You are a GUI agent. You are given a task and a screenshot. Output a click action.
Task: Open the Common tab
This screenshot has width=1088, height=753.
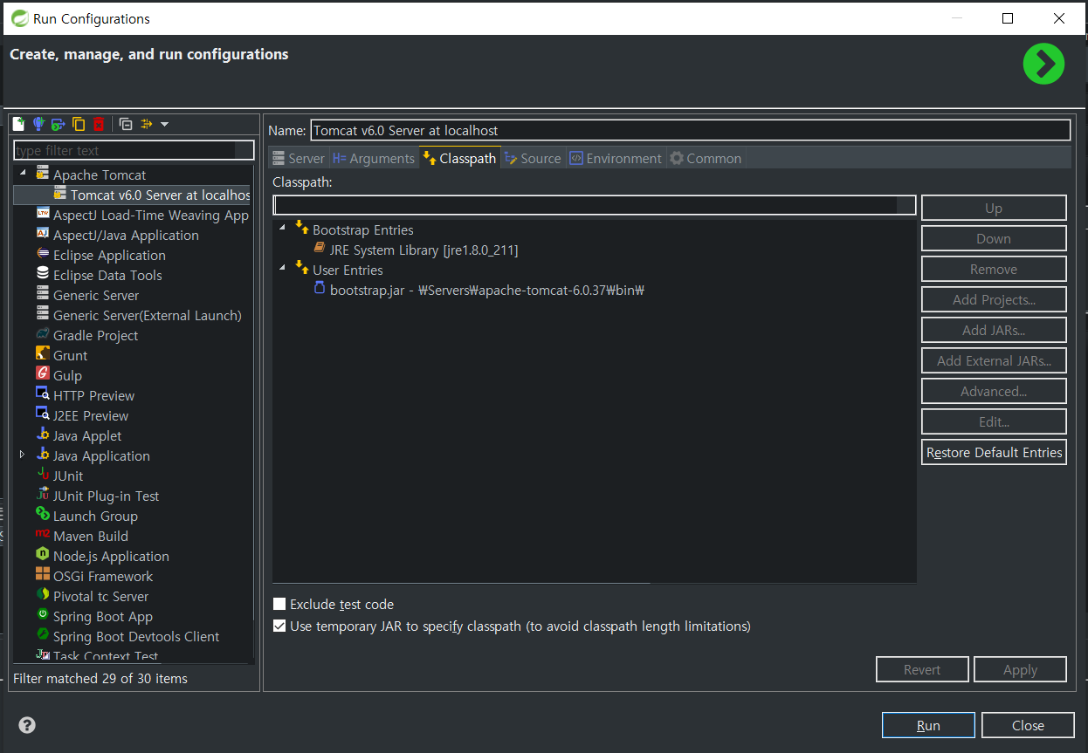pyautogui.click(x=706, y=158)
